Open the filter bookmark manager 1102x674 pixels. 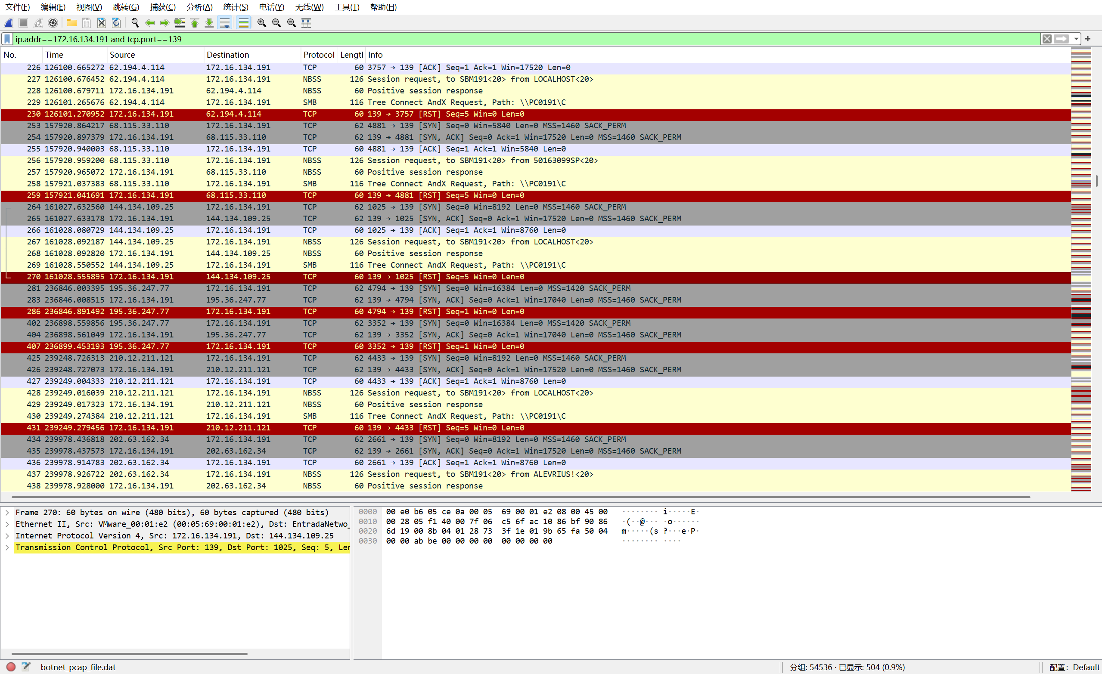coord(7,39)
